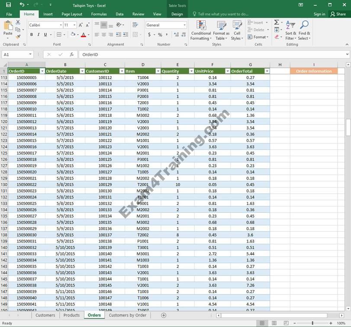The width and height of the screenshot is (351, 327).
Task: Switch to the Page Layout ribbon tab
Action: point(72,14)
